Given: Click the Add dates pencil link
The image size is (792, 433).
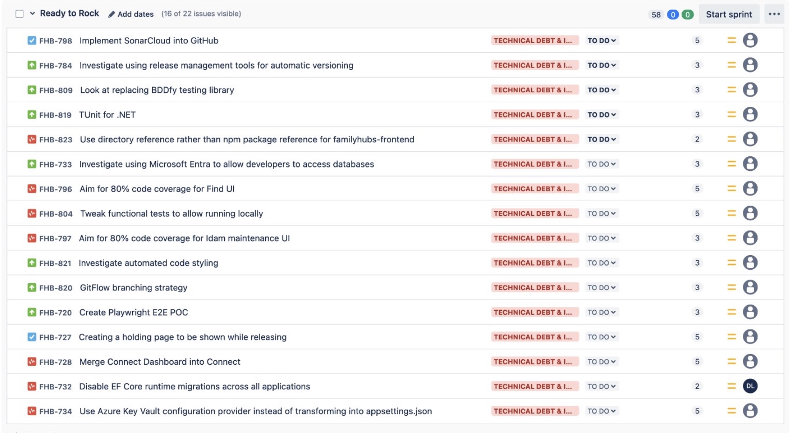Looking at the screenshot, I should [131, 14].
